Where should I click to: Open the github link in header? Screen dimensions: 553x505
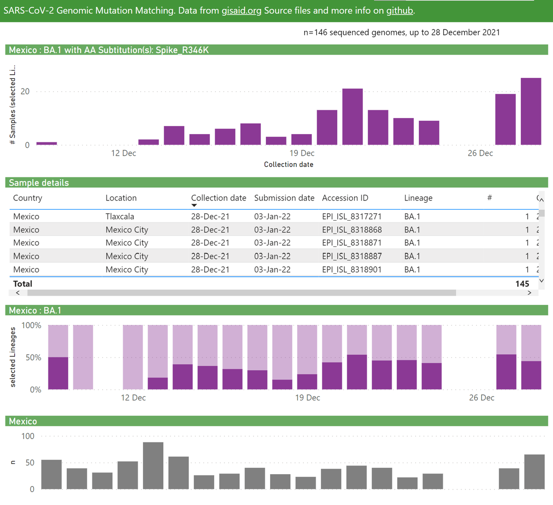[x=400, y=11]
